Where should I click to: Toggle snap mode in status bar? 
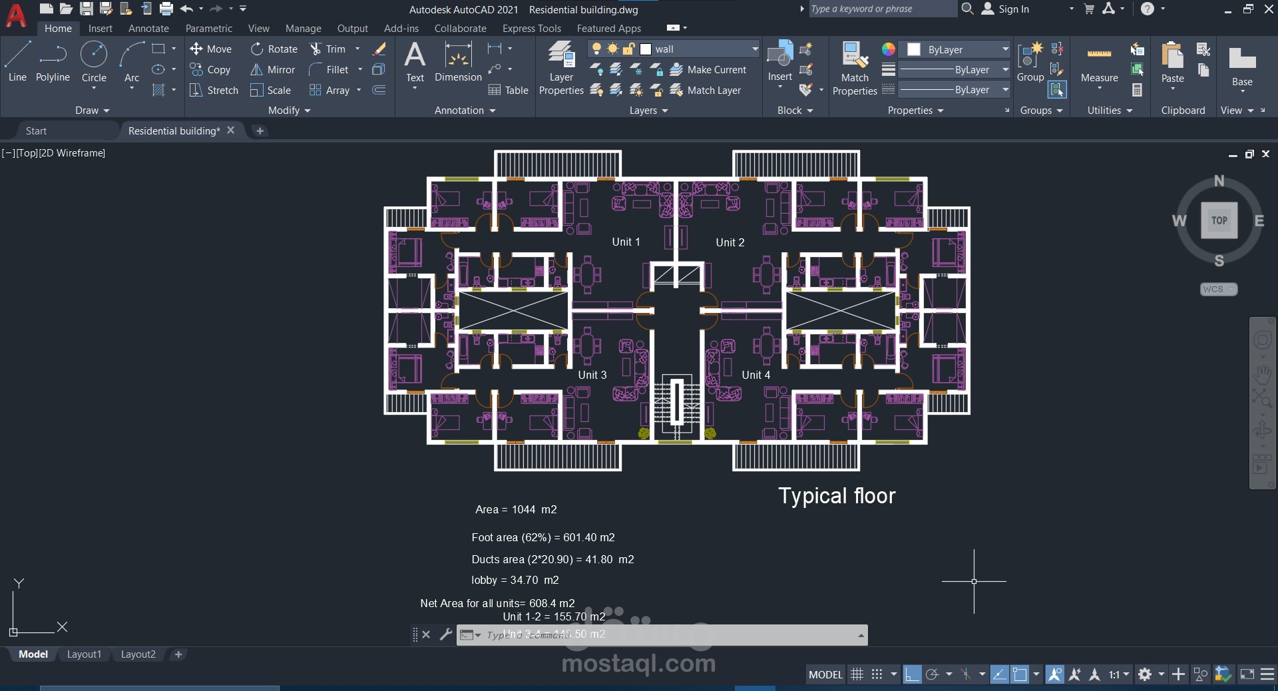click(877, 674)
